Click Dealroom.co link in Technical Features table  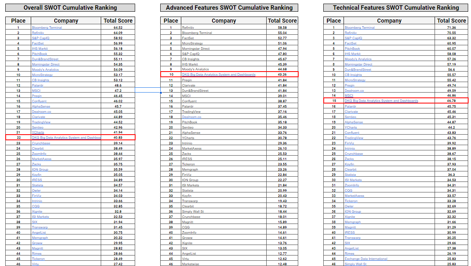pos(354,91)
